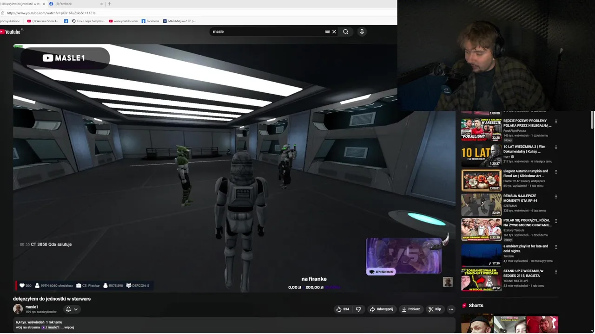Open the third Shorts thumbnail with red background
Viewport: 595px width, 334px height.
542,324
